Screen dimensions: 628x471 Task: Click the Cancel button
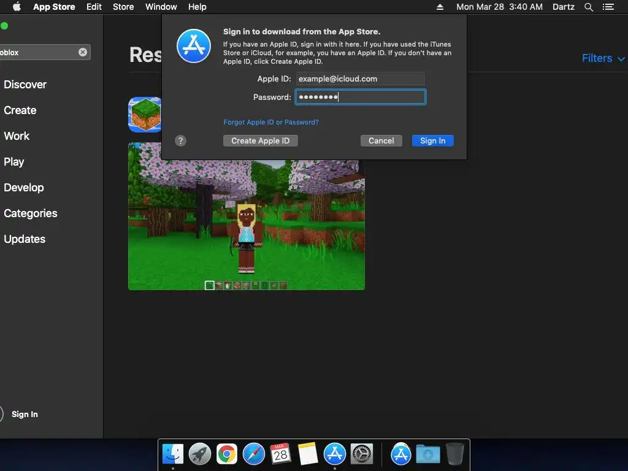pos(381,140)
